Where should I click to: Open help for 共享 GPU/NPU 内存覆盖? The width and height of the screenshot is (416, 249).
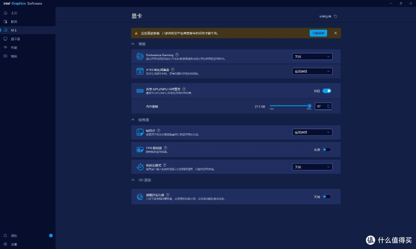point(184,89)
